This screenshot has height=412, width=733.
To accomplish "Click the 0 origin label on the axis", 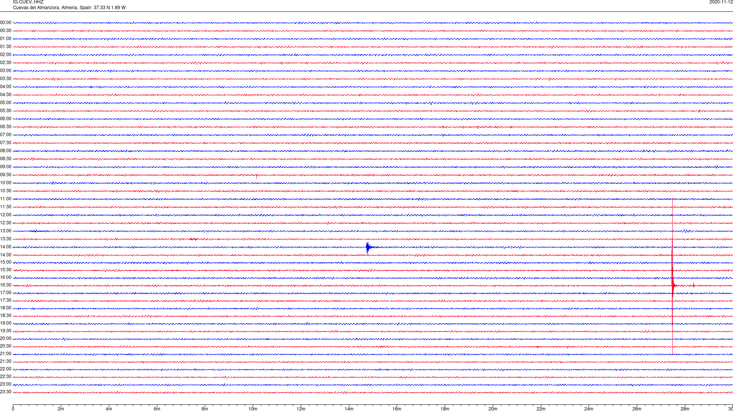I will coord(13,409).
